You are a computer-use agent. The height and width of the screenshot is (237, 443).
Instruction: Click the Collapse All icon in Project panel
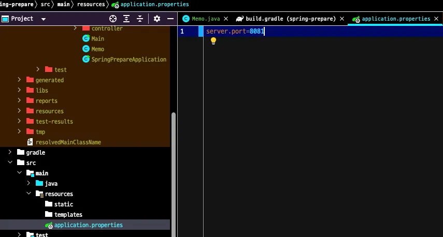pos(140,19)
